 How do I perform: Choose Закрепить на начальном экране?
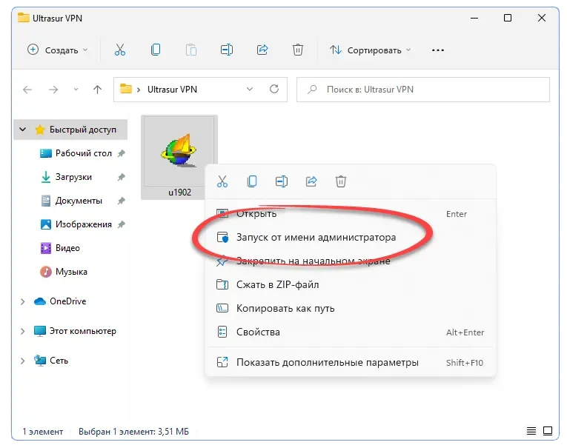[350, 261]
